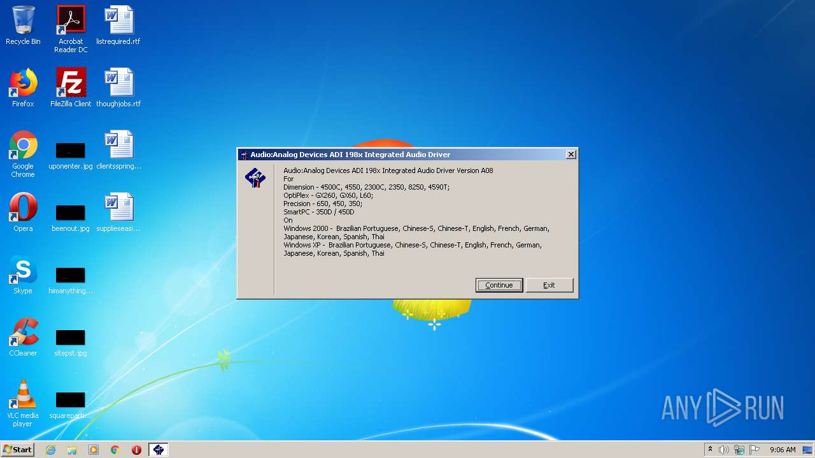Select the Opera desktop shortcut

pyautogui.click(x=23, y=212)
